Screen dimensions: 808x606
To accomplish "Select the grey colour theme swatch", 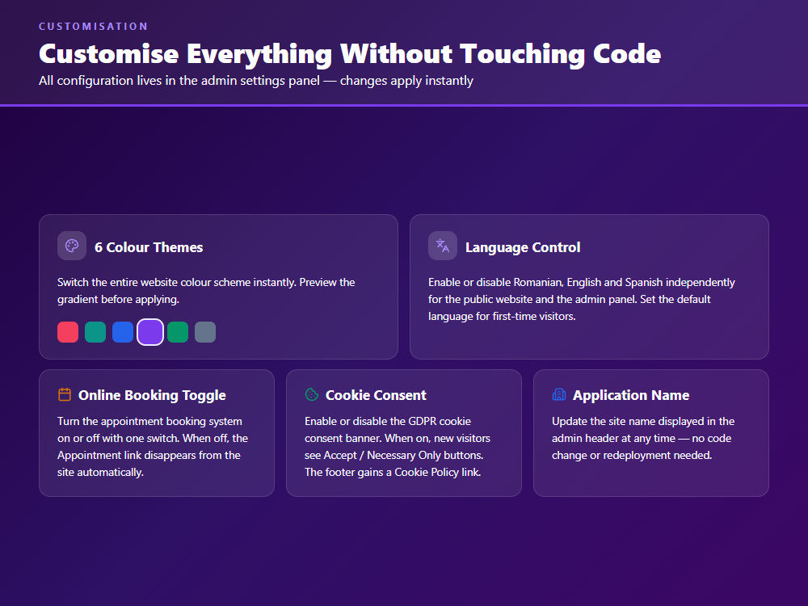I will [x=205, y=332].
